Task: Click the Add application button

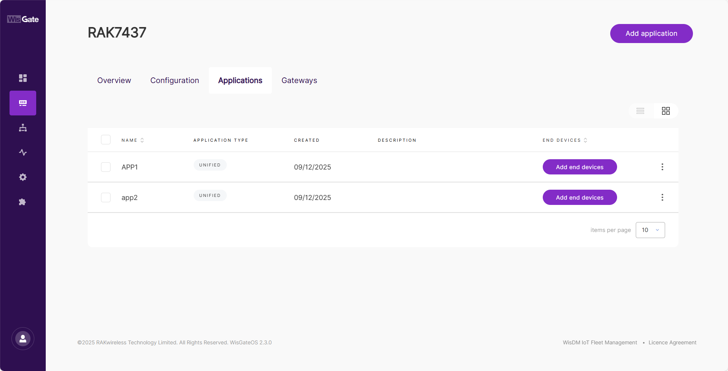Action: [651, 34]
